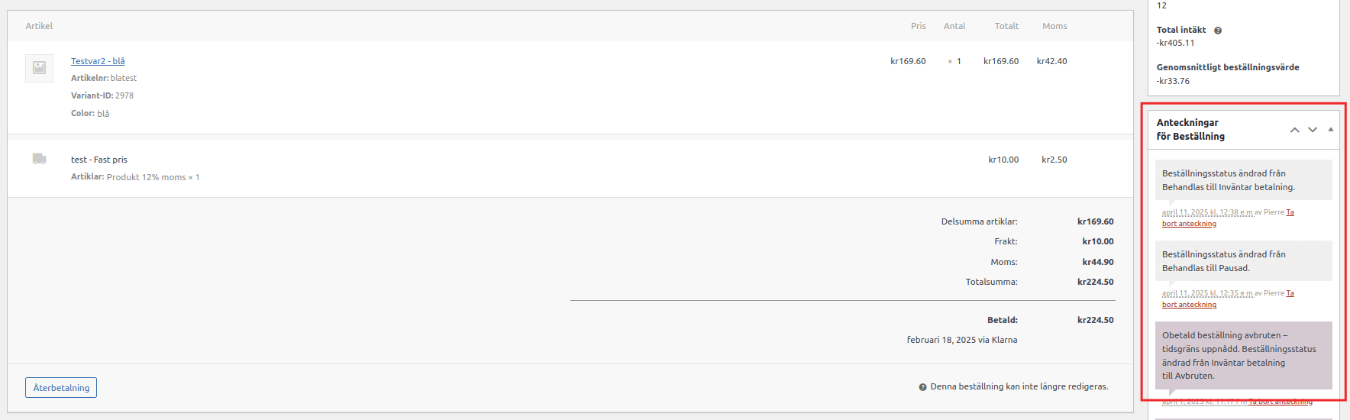Click the shipping truck icon
This screenshot has height=420, width=1350.
click(39, 159)
